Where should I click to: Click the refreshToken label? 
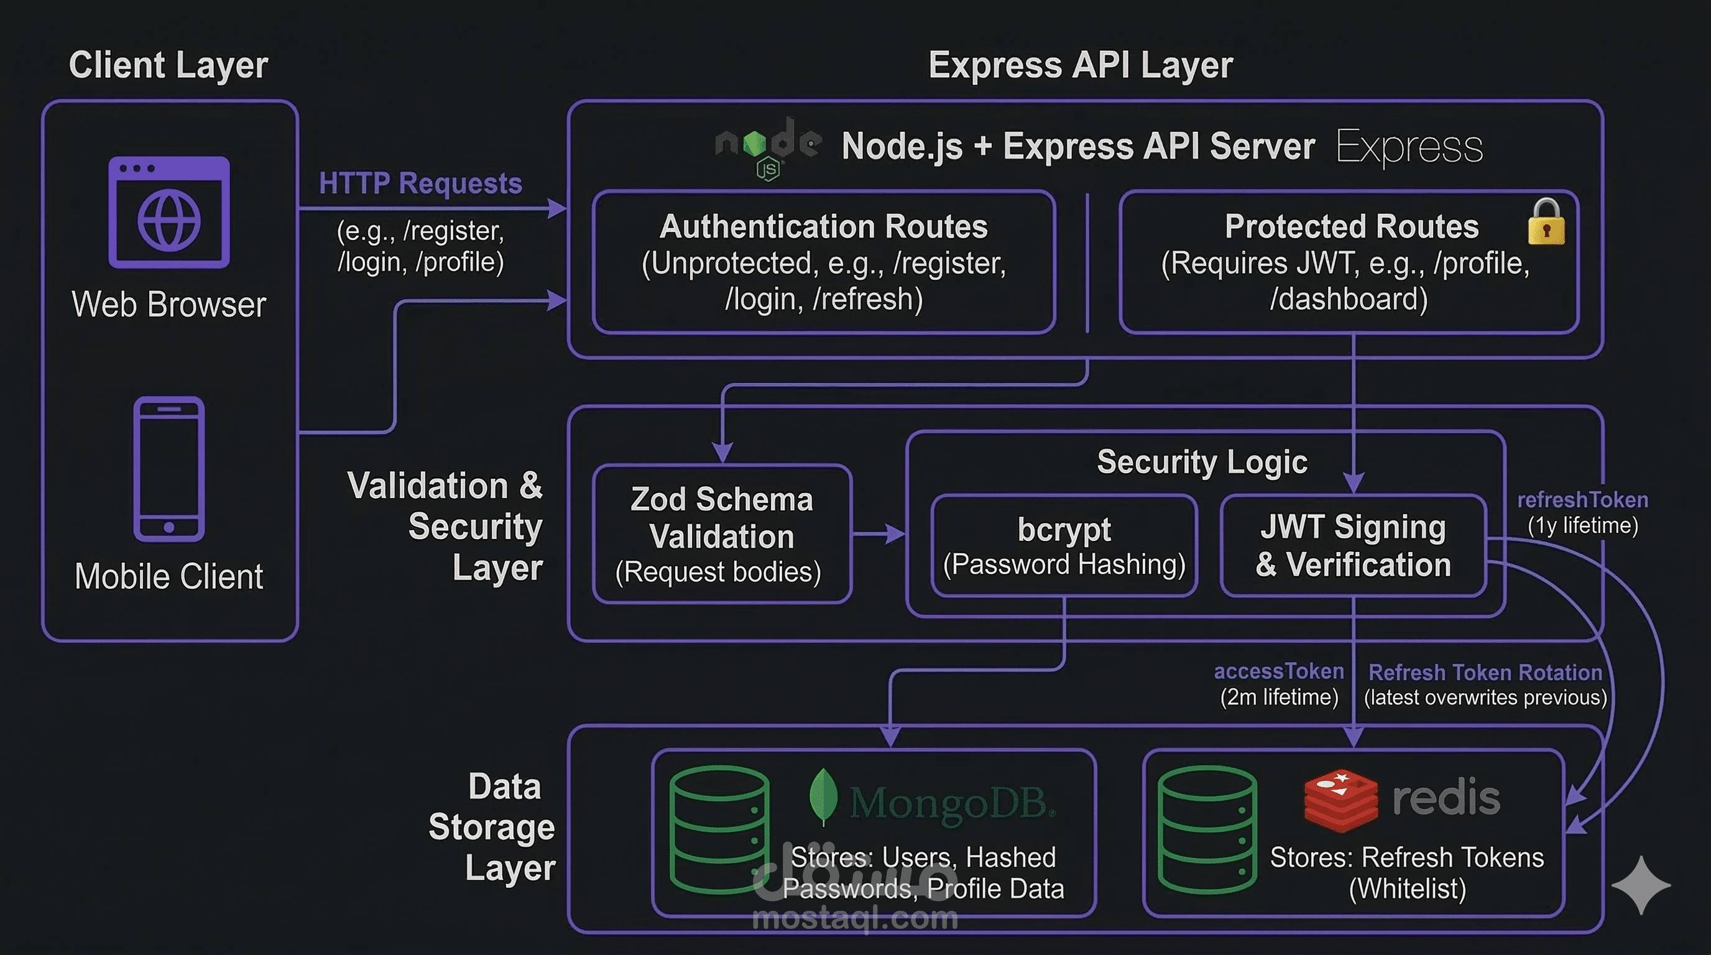pos(1582,499)
